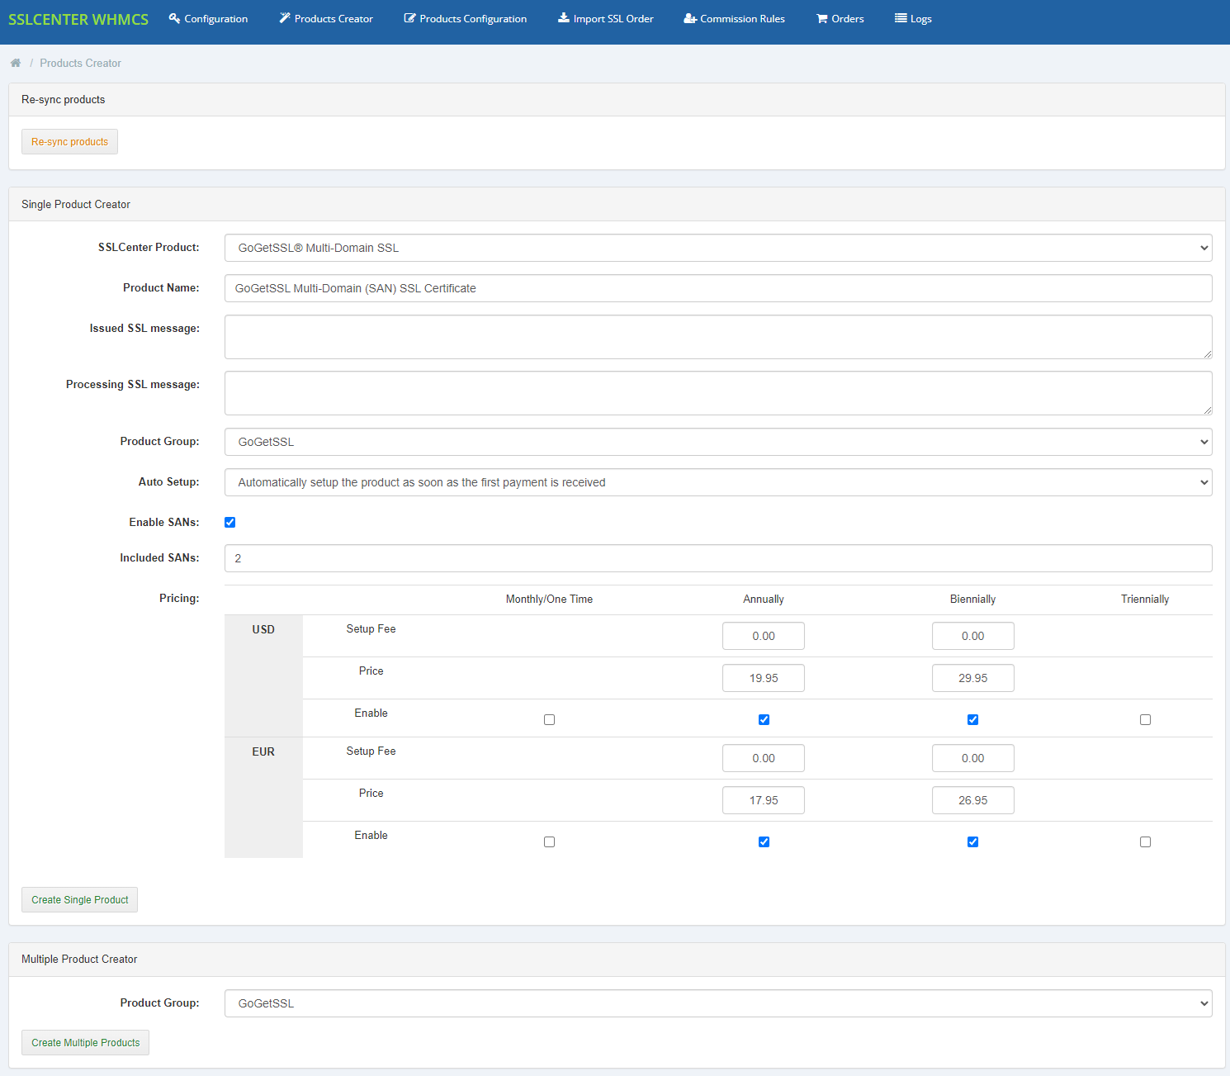Open Product Group dropdown in Single Product Creator
Viewport: 1230px width, 1076px height.
point(718,442)
